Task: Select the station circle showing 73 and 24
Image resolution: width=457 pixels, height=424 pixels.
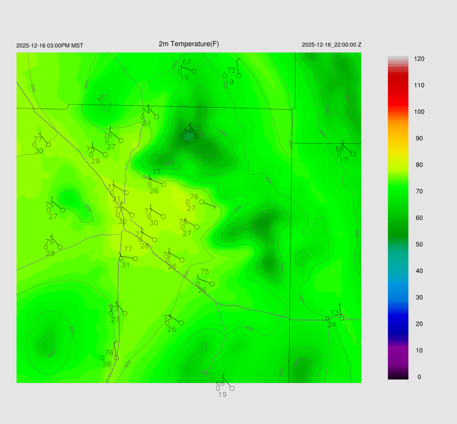Action: [341, 318]
